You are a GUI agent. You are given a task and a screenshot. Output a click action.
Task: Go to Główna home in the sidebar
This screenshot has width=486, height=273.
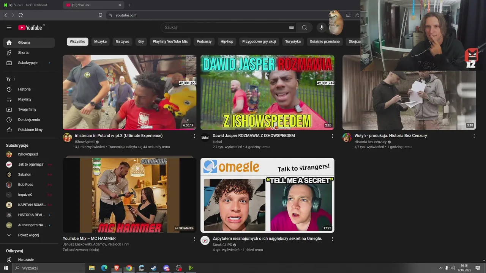(x=29, y=42)
